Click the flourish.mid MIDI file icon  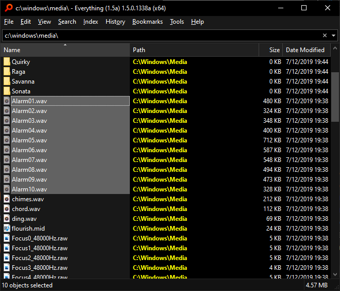7,228
